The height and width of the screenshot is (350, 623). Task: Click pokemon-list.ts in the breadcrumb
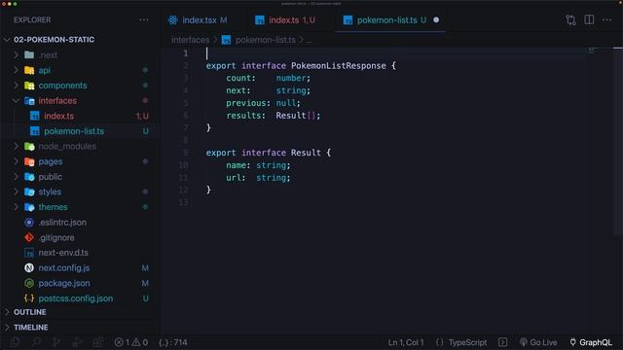pyautogui.click(x=266, y=40)
